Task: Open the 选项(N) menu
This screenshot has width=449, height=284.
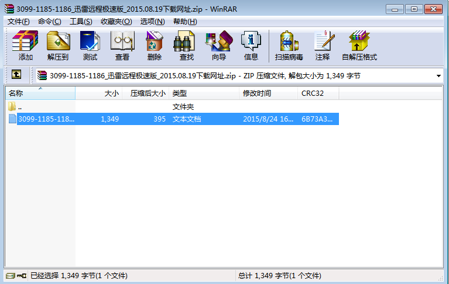Action: click(152, 22)
